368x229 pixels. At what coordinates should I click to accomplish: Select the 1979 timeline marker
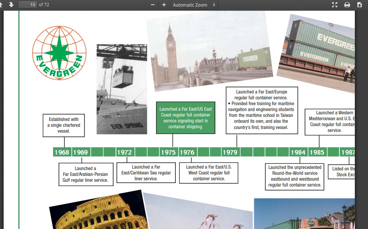tap(230, 152)
